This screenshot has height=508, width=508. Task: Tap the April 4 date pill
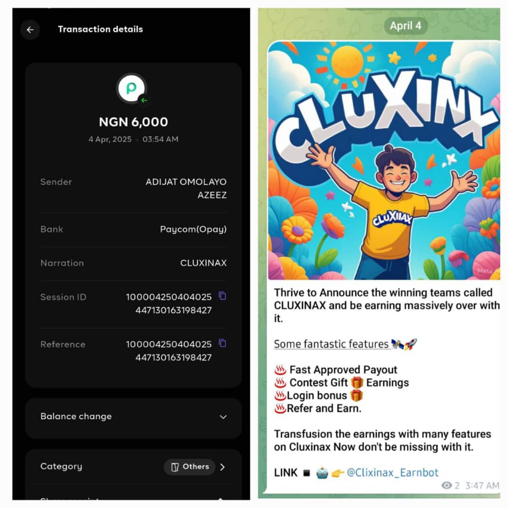tap(405, 25)
